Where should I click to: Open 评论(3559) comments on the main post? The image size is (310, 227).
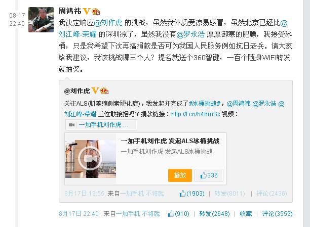point(277,214)
